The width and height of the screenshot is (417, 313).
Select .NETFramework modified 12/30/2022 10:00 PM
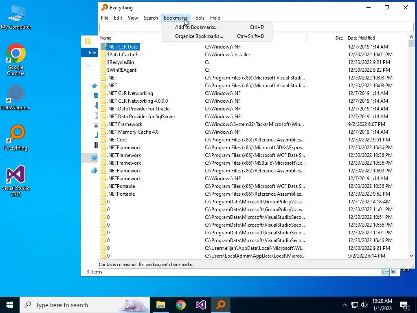(x=254, y=171)
